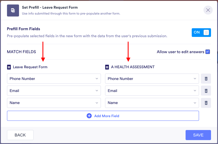Viewport: 218px width, 144px height.
Task: Open the right Phone Number target dropdown
Action: (152, 79)
